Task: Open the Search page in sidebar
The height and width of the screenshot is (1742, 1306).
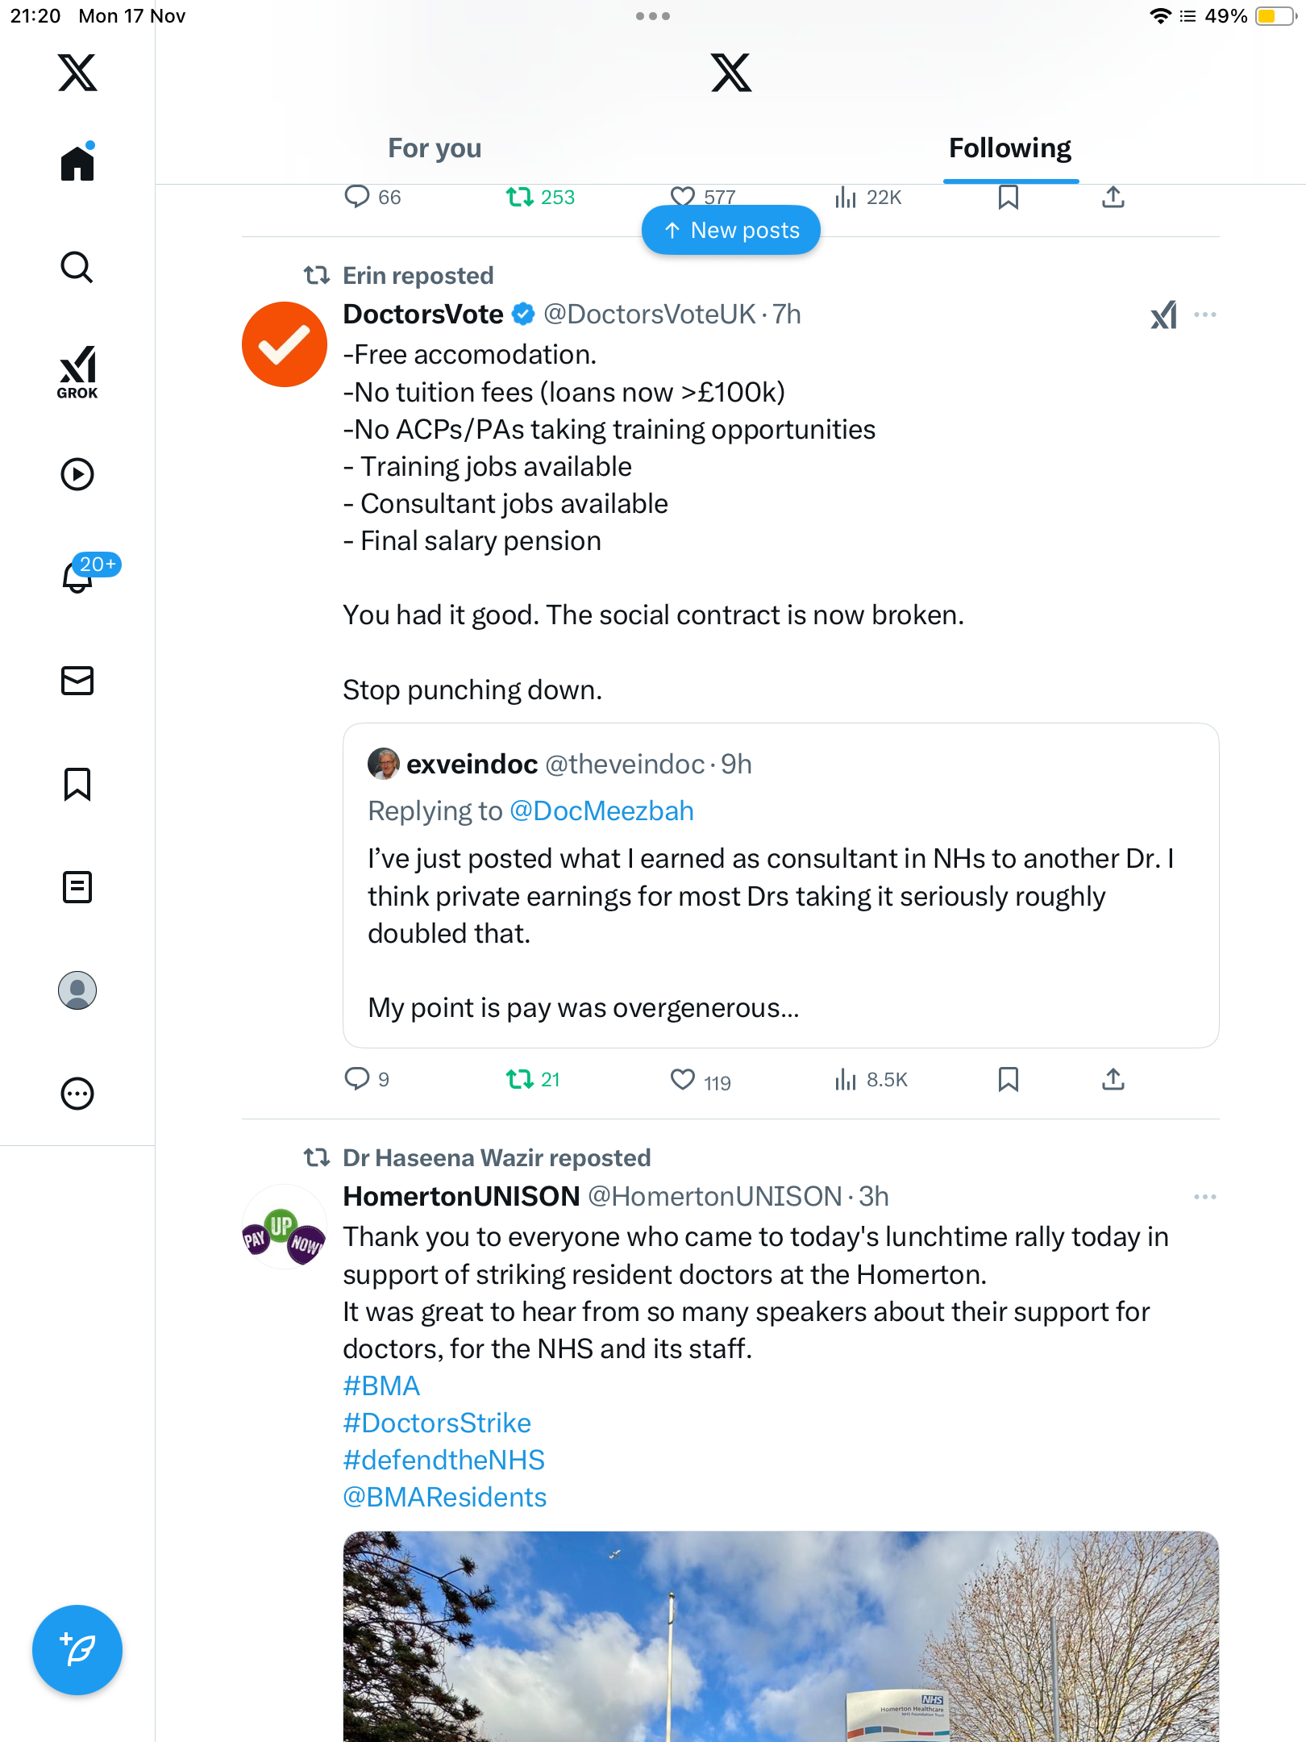Action: pos(77,267)
